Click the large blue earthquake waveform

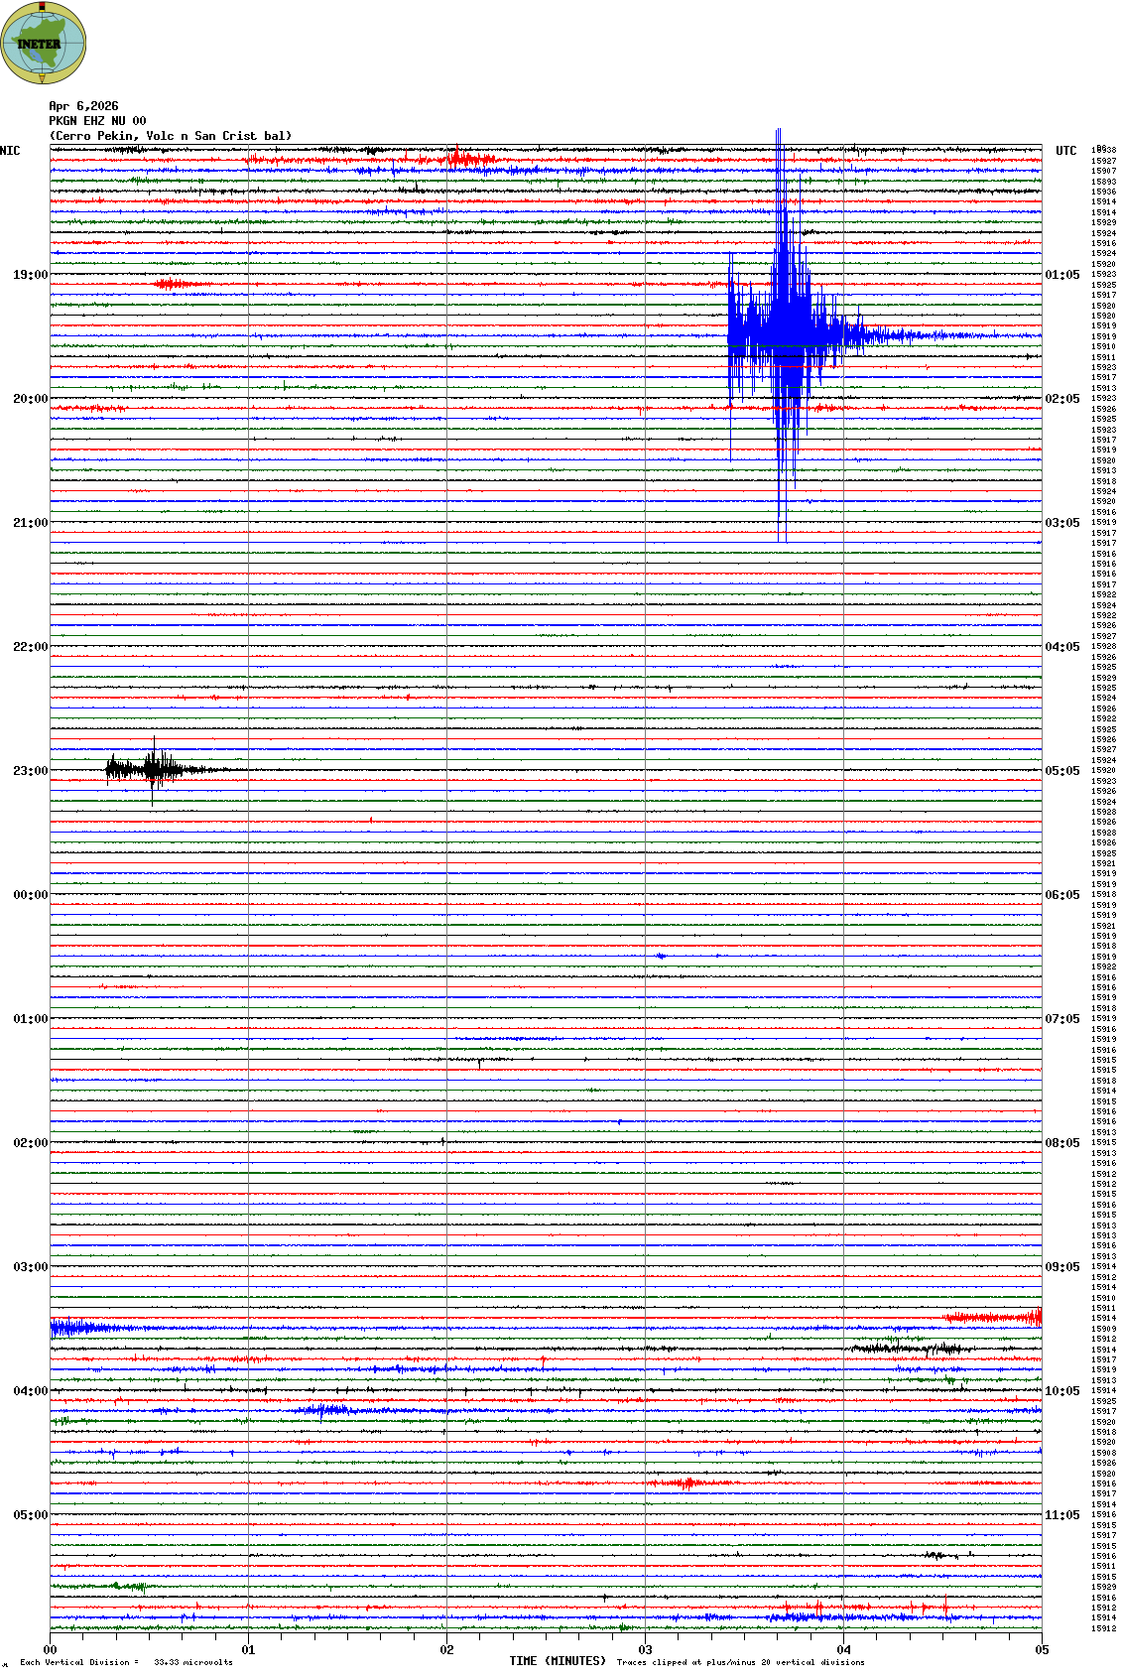point(786,335)
